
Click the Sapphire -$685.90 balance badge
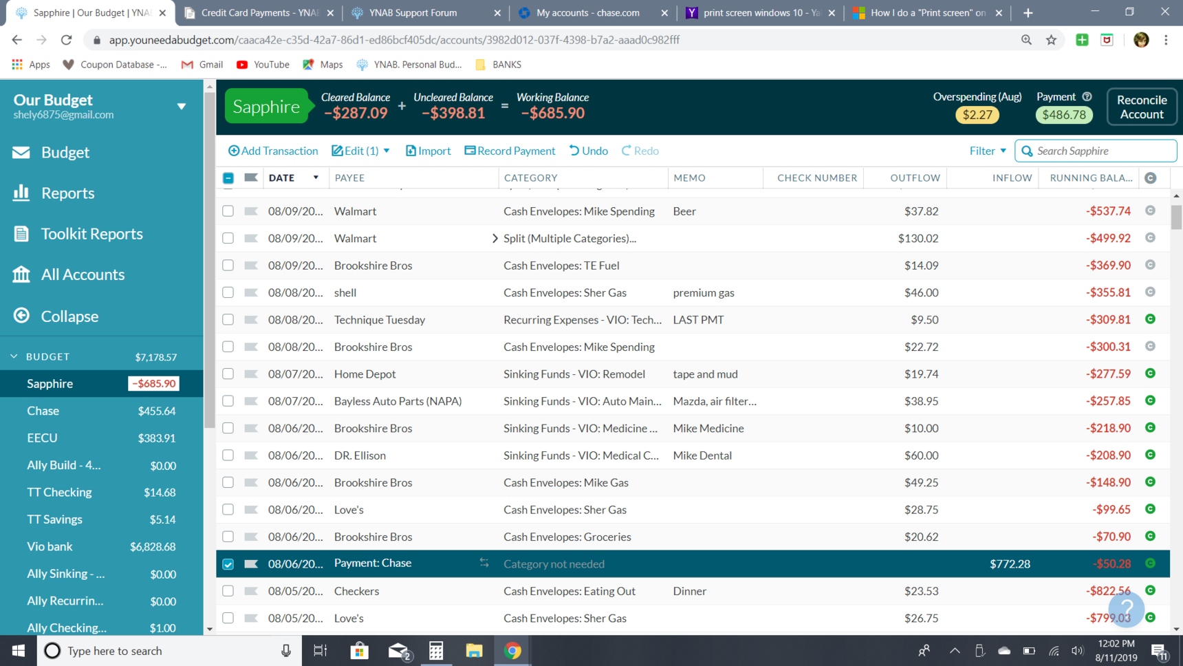[153, 384]
